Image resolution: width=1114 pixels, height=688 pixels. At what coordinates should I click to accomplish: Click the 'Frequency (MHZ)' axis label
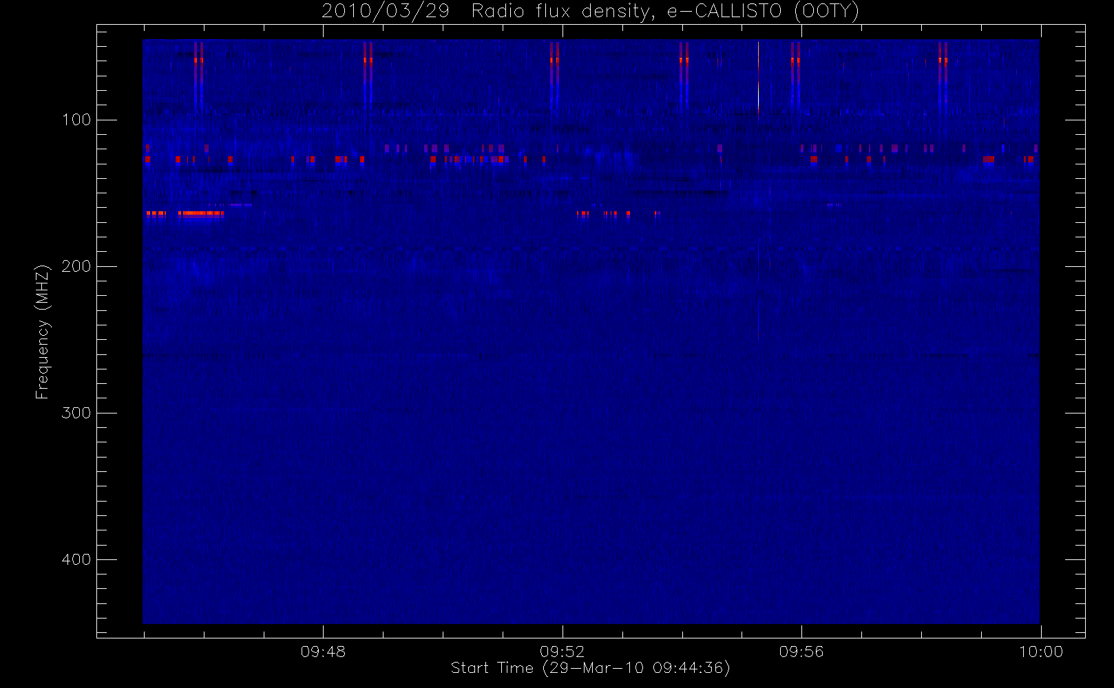(x=43, y=332)
